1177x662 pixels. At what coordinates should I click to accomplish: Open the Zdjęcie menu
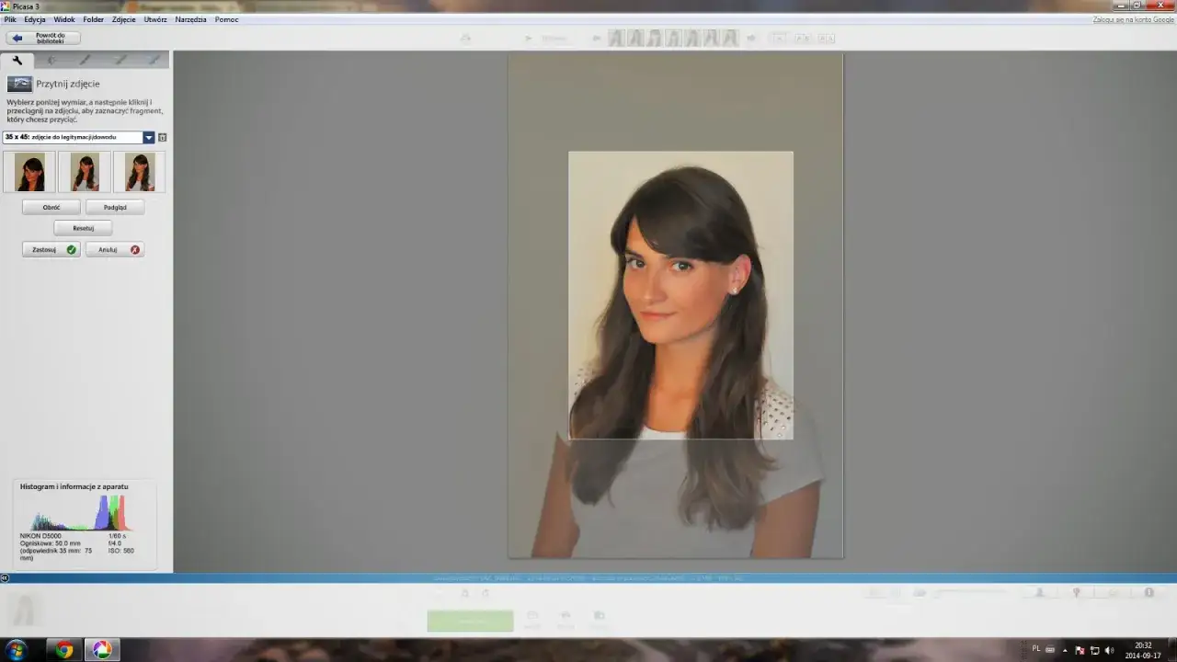coord(123,19)
